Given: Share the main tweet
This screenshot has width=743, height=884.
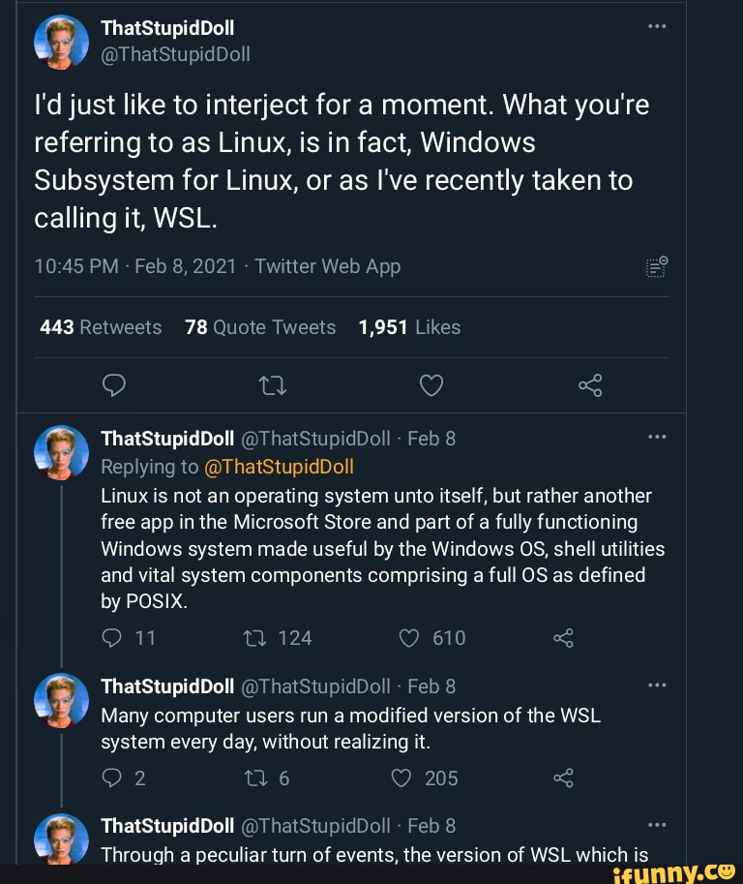Looking at the screenshot, I should pyautogui.click(x=590, y=386).
